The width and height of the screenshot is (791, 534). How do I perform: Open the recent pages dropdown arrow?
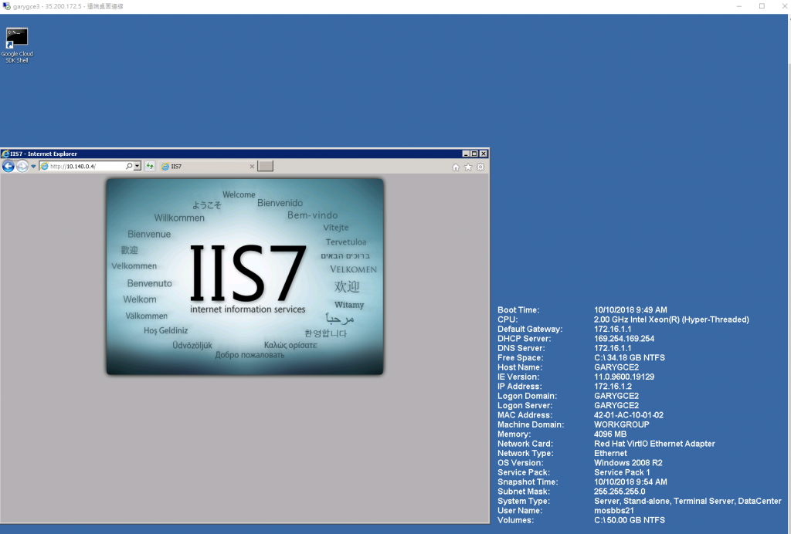pos(33,166)
